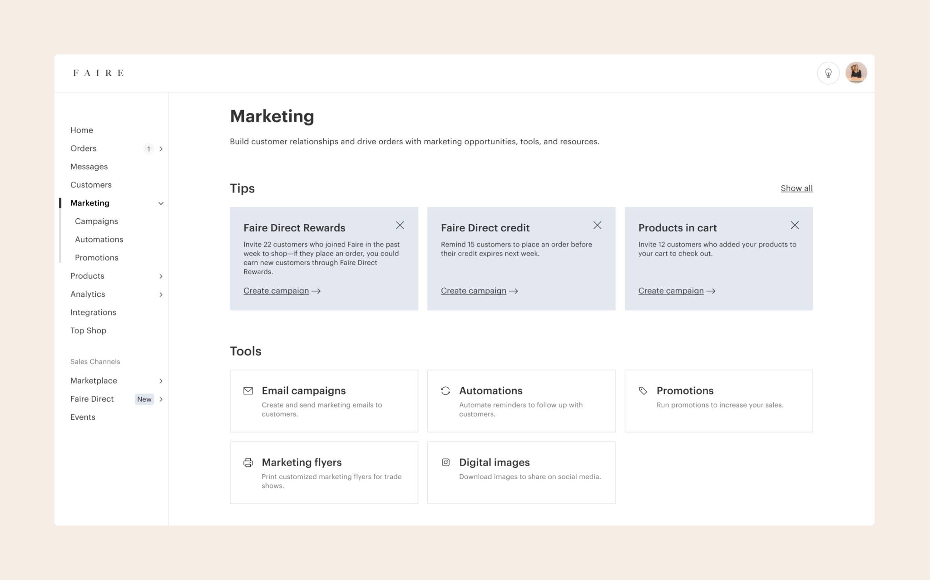The height and width of the screenshot is (580, 930).
Task: Click the Automations refresh-arrows icon
Action: [445, 391]
